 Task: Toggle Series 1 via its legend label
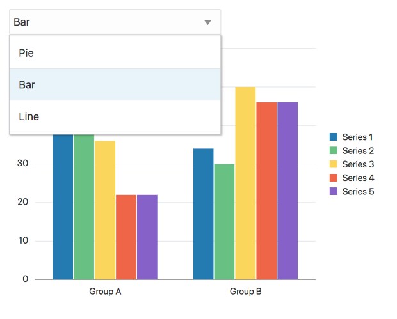click(x=357, y=137)
